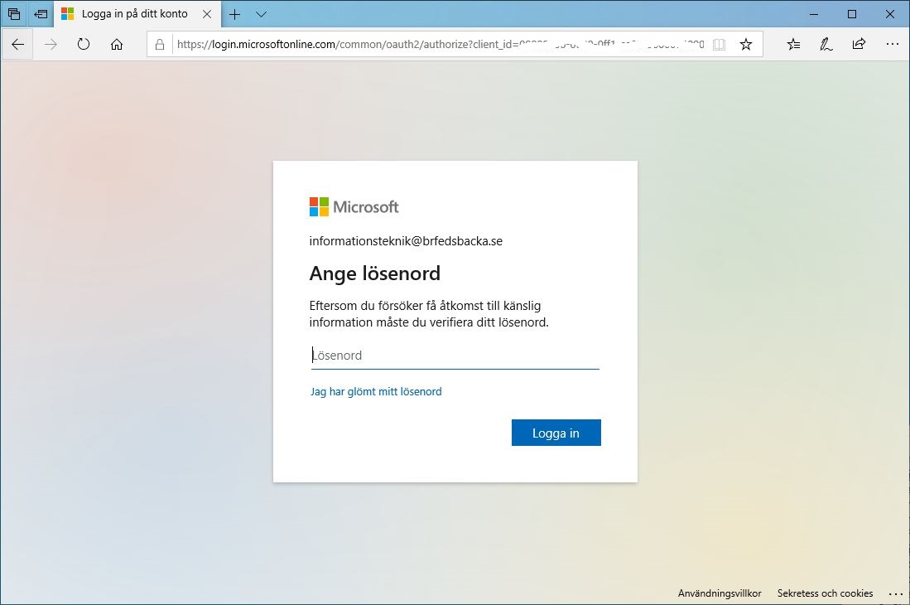
Task: Open footer more options ellipsis
Action: point(896,593)
